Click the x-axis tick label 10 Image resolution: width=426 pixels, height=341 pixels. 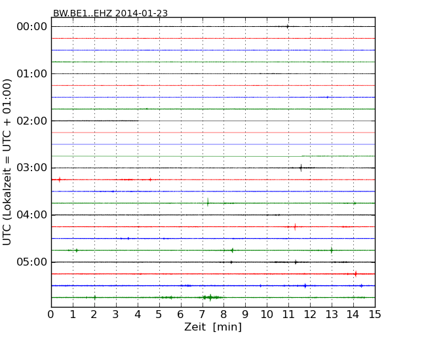(x=267, y=314)
